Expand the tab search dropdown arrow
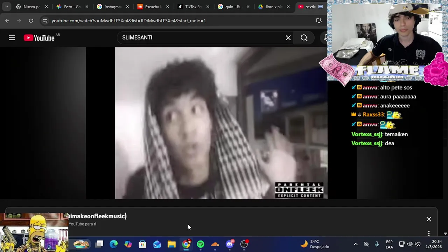This screenshot has width=448, height=252. pyautogui.click(x=6, y=7)
